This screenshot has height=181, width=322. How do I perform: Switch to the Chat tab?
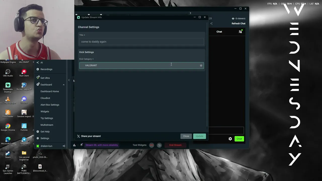tap(219, 32)
